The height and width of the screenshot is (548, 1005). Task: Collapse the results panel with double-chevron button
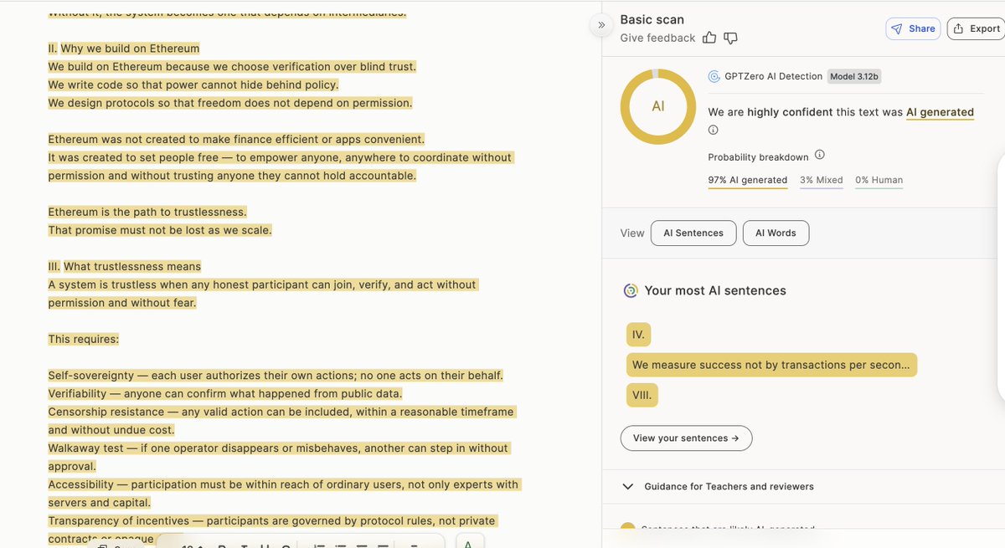pos(601,25)
